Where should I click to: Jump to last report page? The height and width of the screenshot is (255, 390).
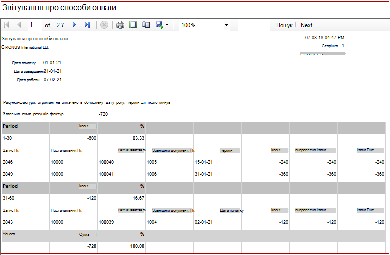[87, 25]
